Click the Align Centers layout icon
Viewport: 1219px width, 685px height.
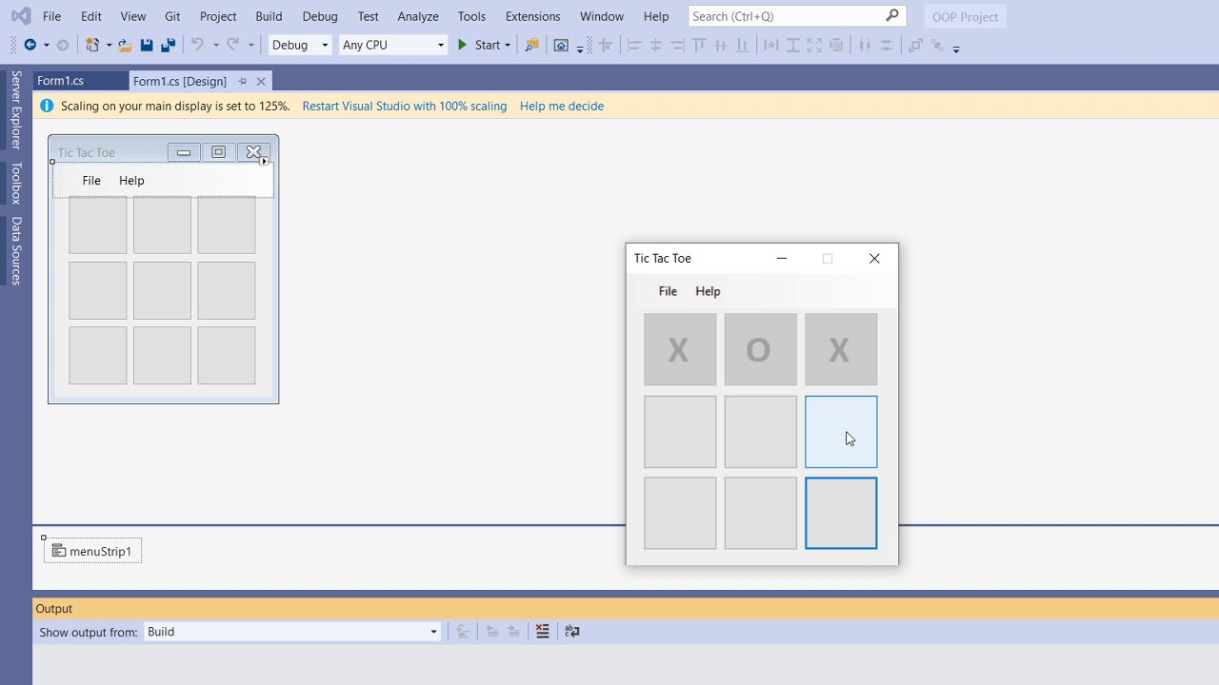tap(655, 45)
